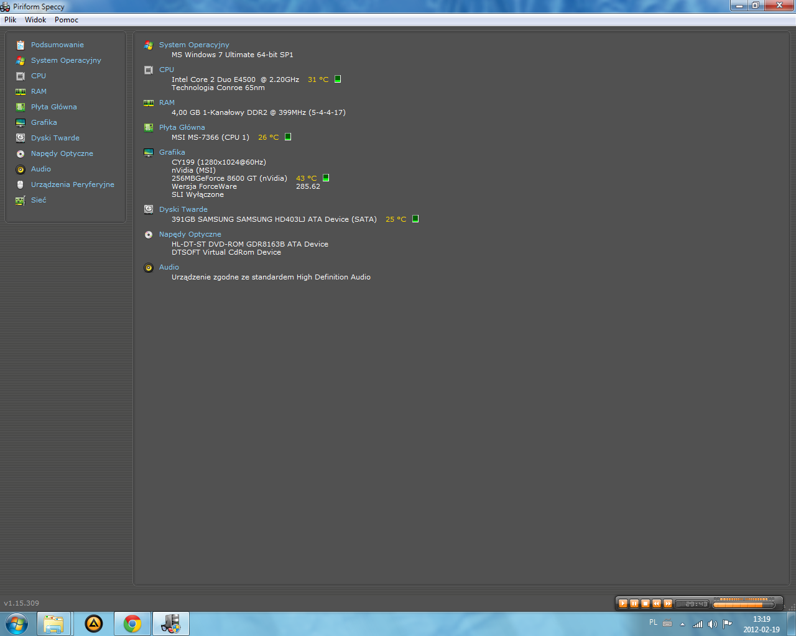Click the 391GB SAMSUNG HD403LJ drive line
Viewport: 796px width, 636px height.
[274, 219]
